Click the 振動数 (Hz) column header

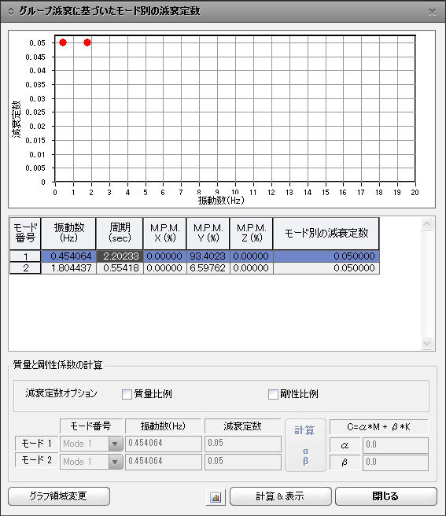[68, 233]
